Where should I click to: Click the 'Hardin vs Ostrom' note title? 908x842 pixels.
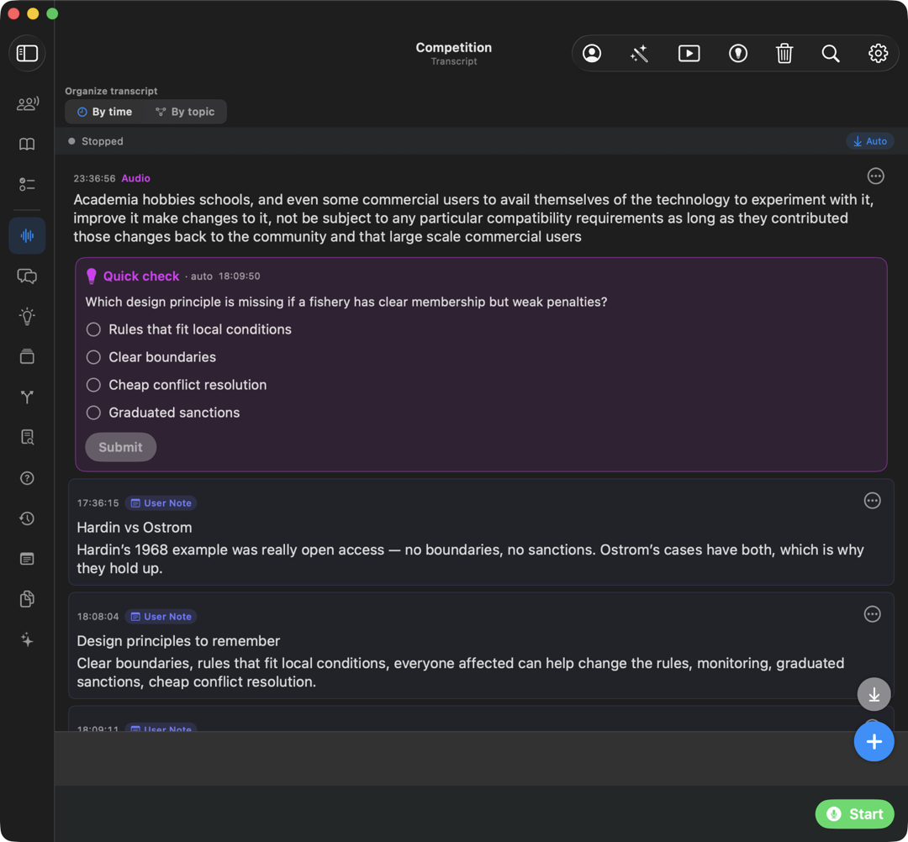(x=135, y=527)
